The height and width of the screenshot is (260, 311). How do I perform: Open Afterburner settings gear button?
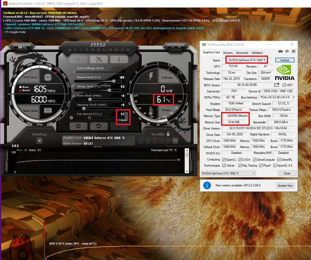(x=78, y=126)
